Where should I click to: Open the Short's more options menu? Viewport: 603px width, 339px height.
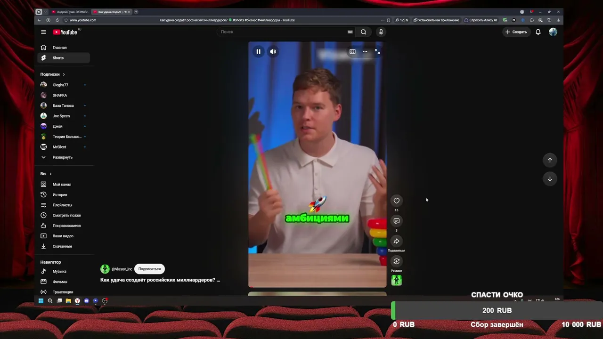pos(365,52)
